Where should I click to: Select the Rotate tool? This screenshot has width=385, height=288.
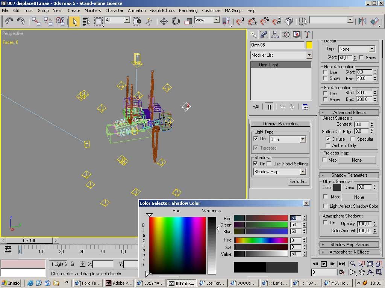point(176,21)
